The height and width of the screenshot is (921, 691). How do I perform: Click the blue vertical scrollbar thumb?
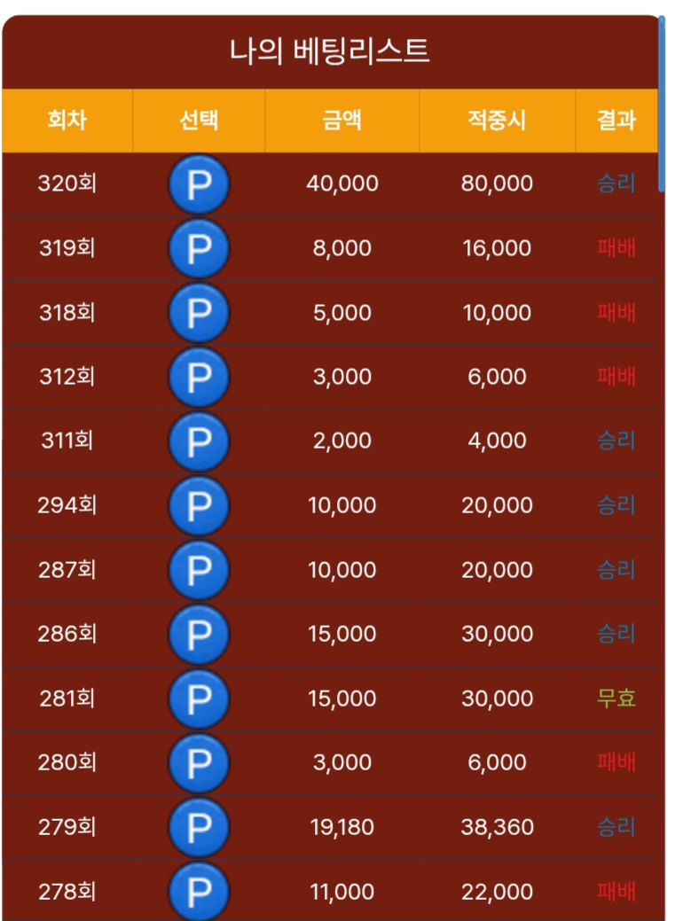662,104
